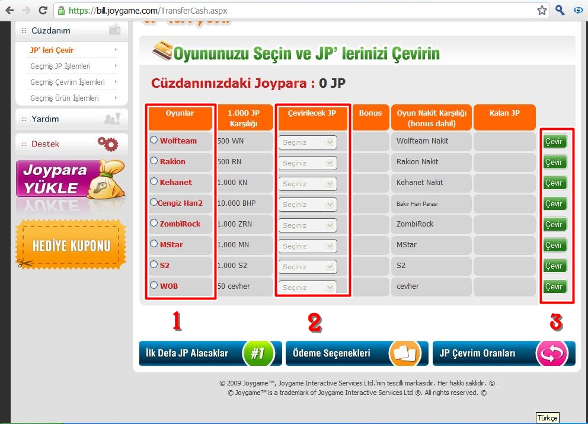Click the Wolfteam game name
The image size is (588, 424).
(178, 141)
